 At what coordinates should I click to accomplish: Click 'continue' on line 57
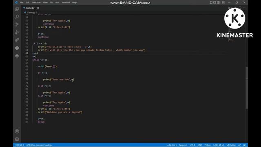pyautogui.click(x=43, y=37)
